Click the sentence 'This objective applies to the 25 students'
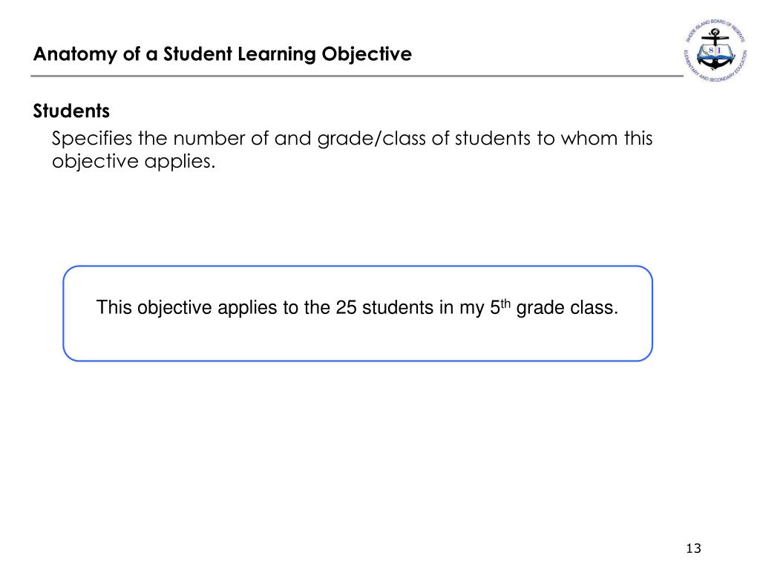 265,308
